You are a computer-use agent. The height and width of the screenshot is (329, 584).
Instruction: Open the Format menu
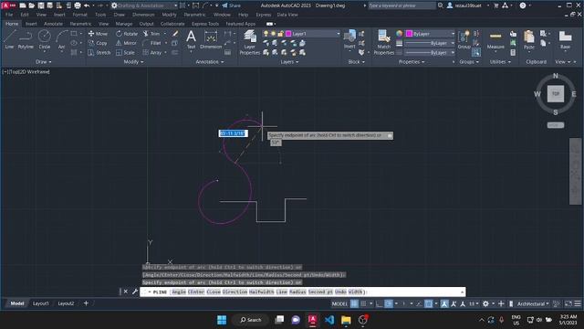pyautogui.click(x=79, y=15)
